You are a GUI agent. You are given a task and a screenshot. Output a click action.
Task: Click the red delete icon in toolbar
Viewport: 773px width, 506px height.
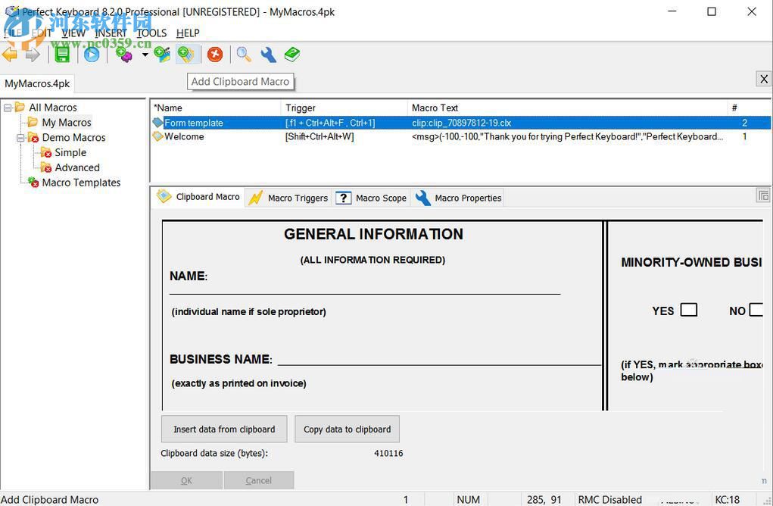click(x=215, y=55)
